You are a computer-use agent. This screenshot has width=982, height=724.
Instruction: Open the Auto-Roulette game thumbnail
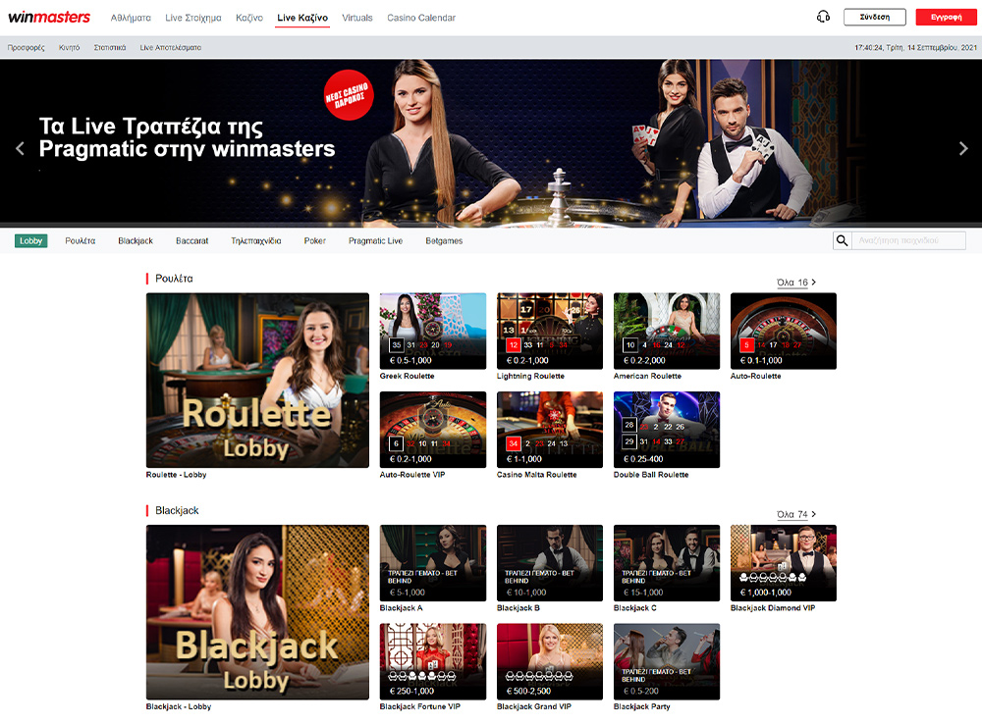point(784,331)
